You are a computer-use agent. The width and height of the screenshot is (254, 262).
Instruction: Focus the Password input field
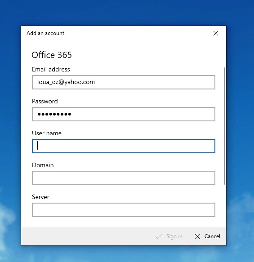[x=124, y=114]
